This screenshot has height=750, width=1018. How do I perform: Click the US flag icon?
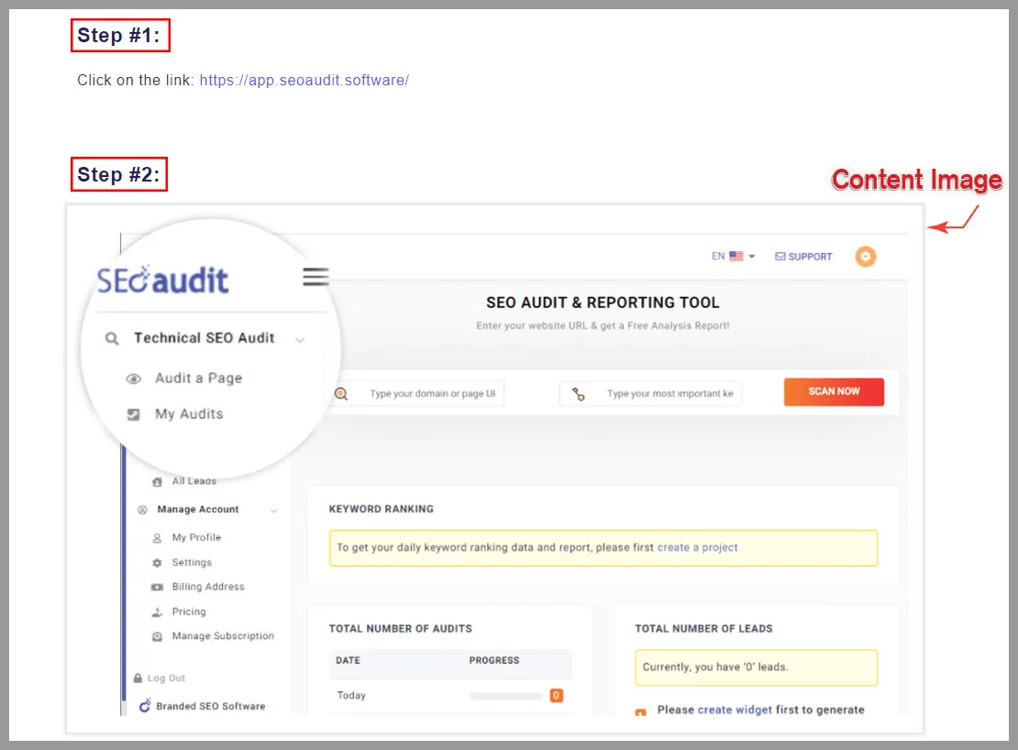[x=736, y=257]
